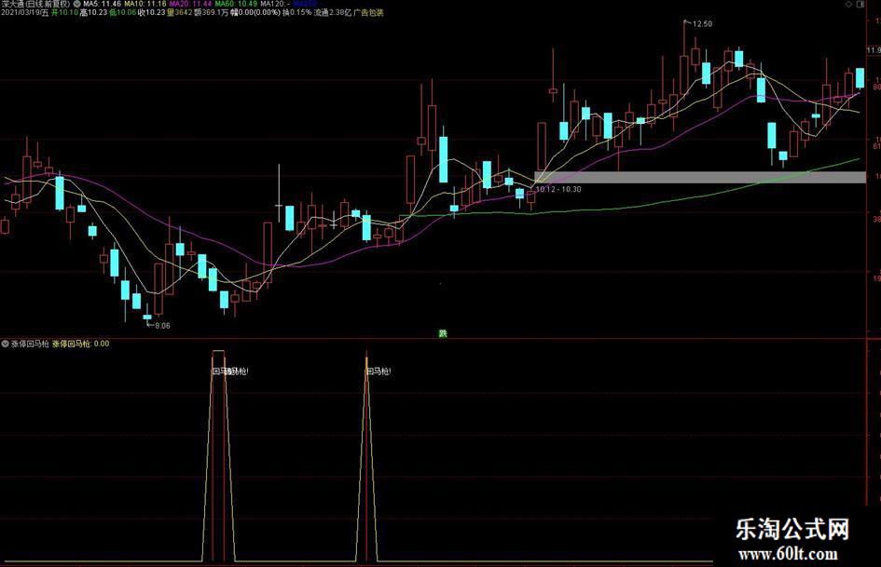Click the close price 收10.23 value
Image resolution: width=881 pixels, height=567 pixels.
(x=152, y=12)
